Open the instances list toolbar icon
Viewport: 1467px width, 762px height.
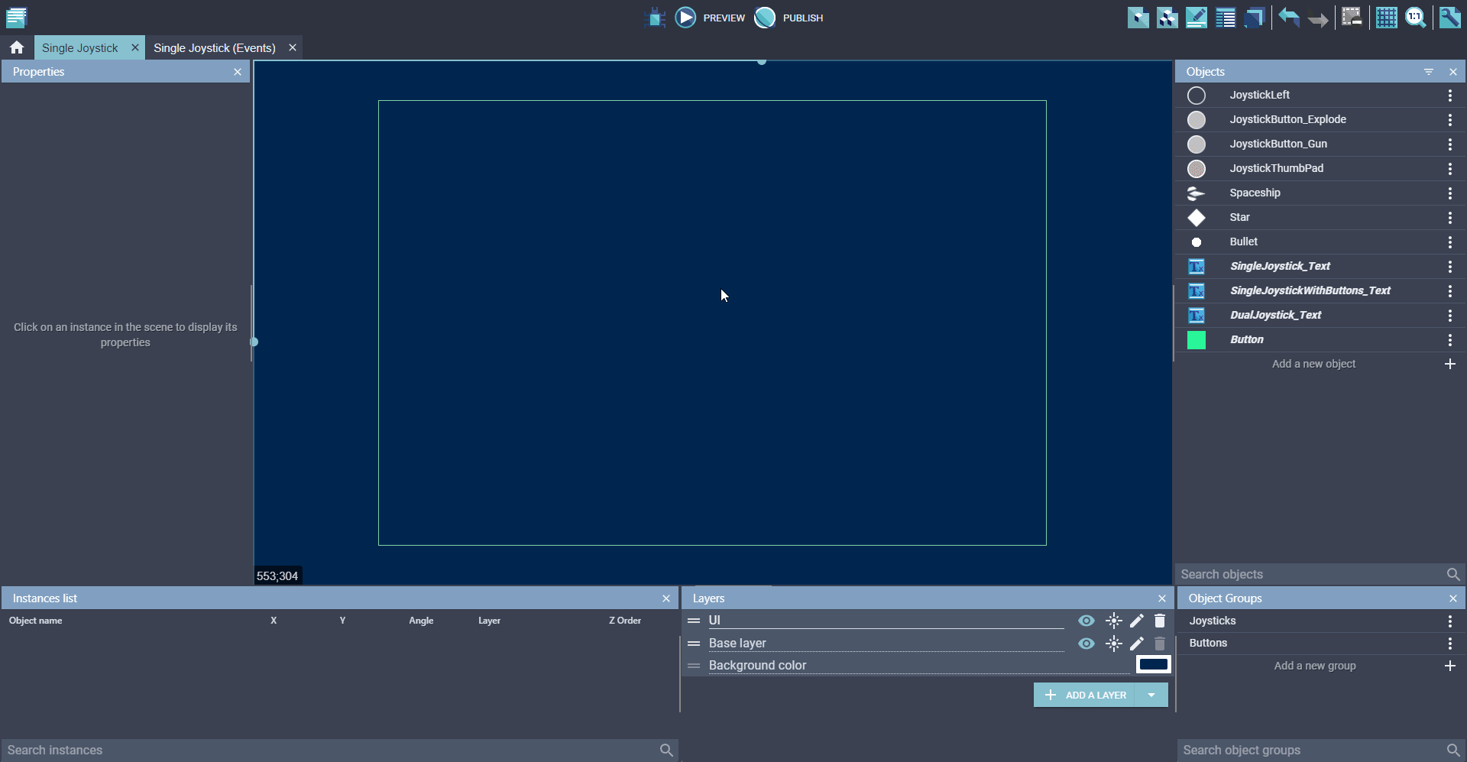point(1226,18)
